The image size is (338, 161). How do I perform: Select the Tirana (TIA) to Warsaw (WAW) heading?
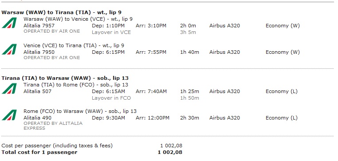[65, 78]
